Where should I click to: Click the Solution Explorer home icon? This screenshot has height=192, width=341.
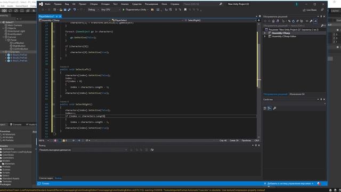(x=273, y=21)
